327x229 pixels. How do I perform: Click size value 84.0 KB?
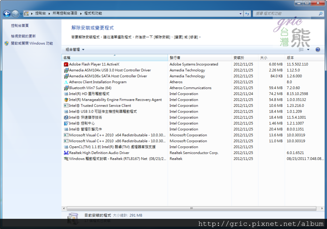[x=277, y=76]
